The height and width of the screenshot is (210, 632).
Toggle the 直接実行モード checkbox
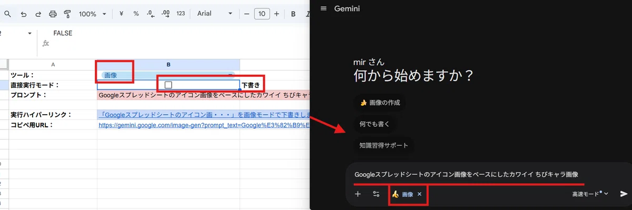pyautogui.click(x=168, y=85)
